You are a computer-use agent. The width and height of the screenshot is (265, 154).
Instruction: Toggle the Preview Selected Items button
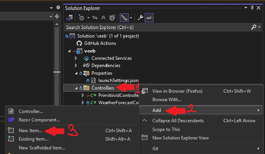point(149,18)
